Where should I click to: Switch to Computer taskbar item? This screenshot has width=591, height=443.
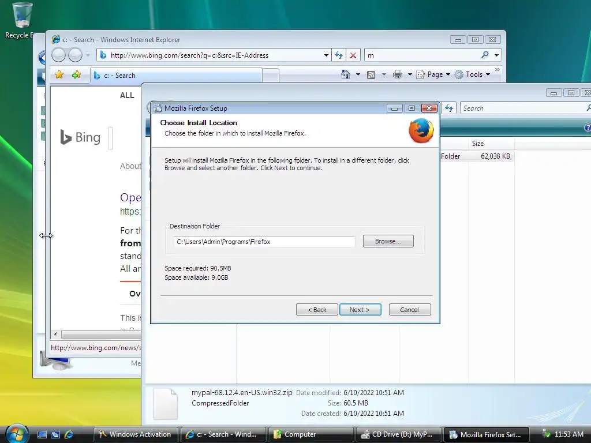[311, 434]
